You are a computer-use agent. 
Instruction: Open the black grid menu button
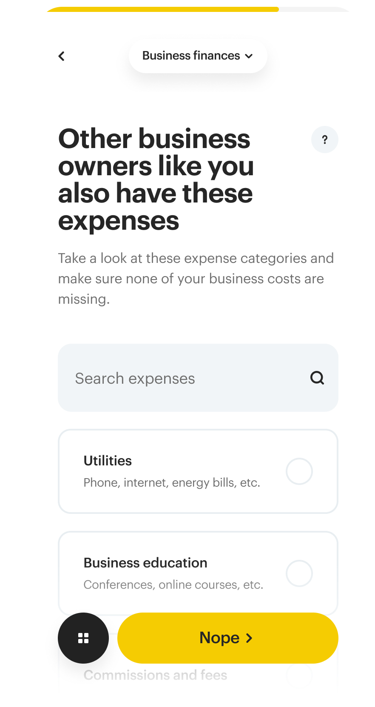click(x=83, y=638)
